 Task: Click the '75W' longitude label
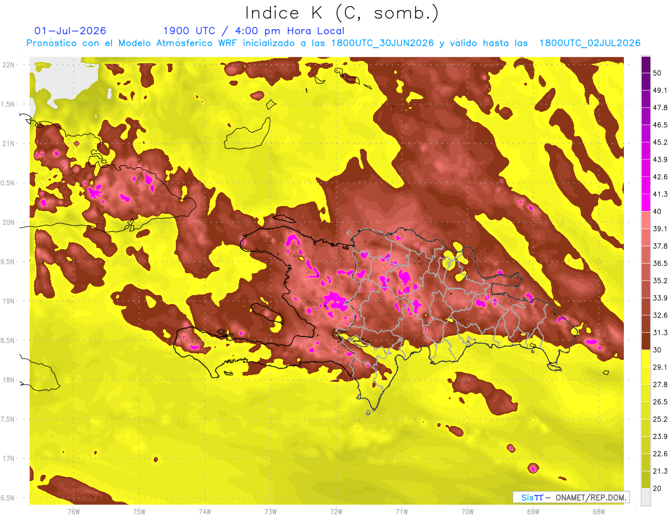point(139,511)
